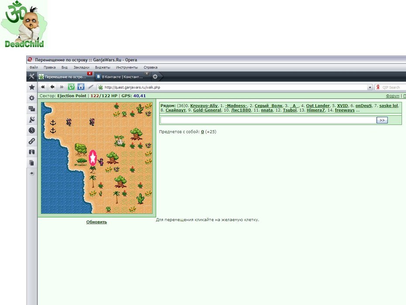Click the DeadChild avatar image
The height and width of the screenshot is (305, 406).
tap(24, 24)
